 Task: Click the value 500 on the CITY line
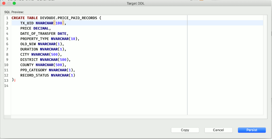pos(54,55)
